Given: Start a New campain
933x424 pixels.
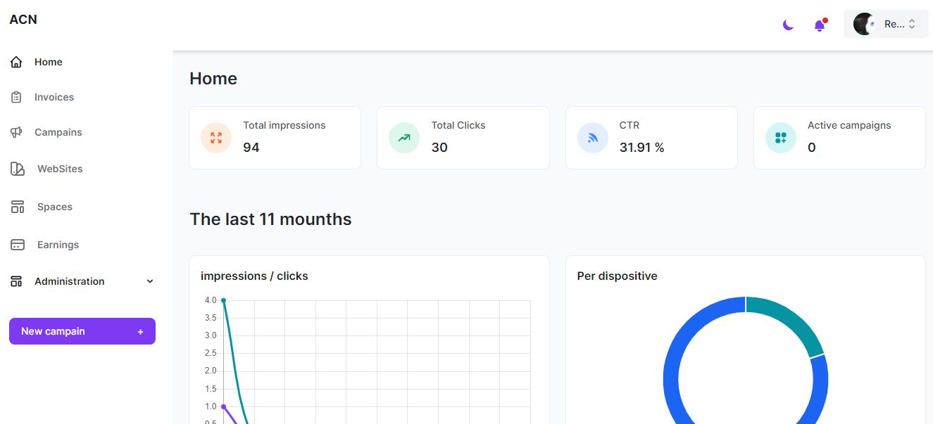Looking at the screenshot, I should 82,331.
